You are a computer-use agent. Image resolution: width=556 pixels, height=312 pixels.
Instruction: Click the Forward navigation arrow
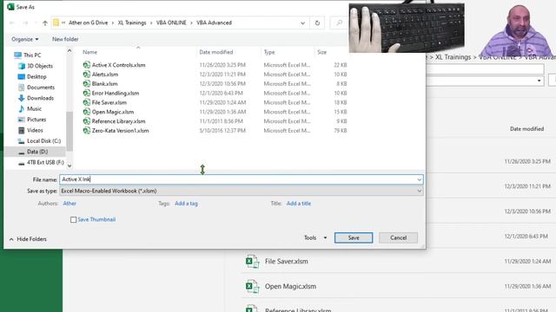tap(25, 23)
